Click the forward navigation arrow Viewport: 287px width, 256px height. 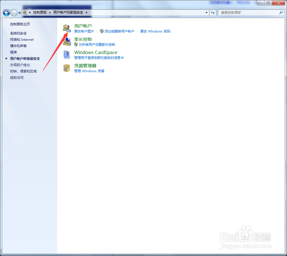pos(14,13)
